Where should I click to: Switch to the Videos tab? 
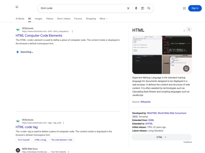coord(50,19)
